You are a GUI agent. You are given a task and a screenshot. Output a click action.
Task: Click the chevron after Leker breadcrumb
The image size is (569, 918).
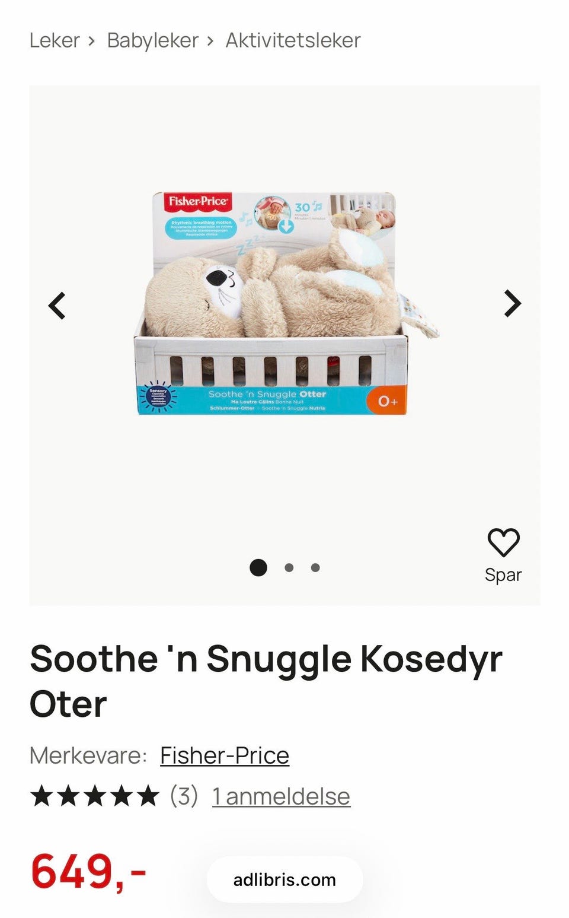pyautogui.click(x=91, y=41)
